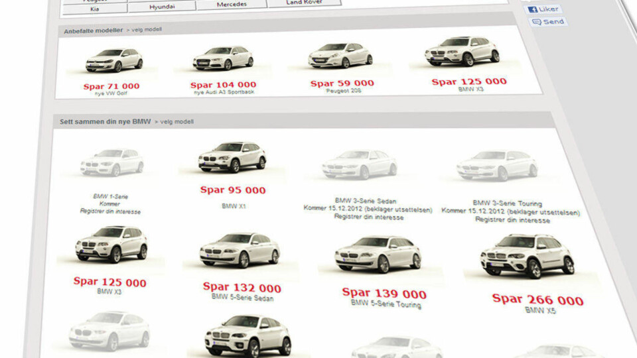Image resolution: width=637 pixels, height=358 pixels.
Task: Click the Facebook logo icon beside Liker
Action: pos(532,9)
